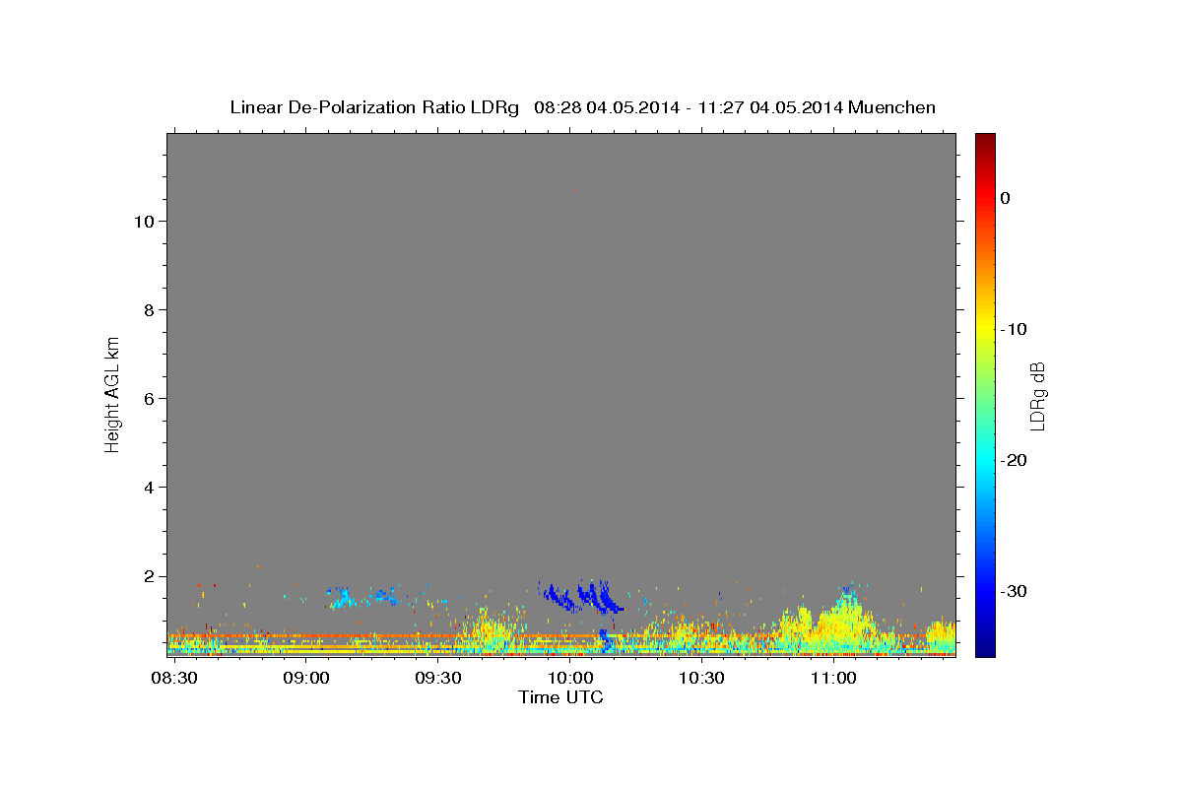Click the colorbar value 0
1182x788 pixels.
pyautogui.click(x=1005, y=198)
